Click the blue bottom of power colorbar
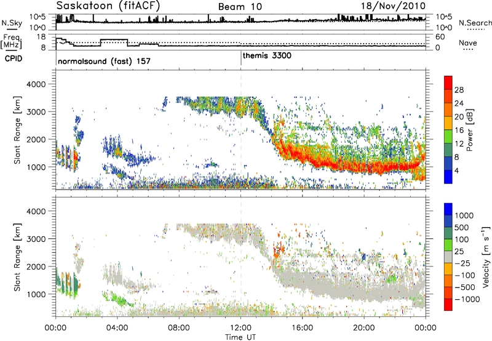Viewport: 492px width, 341px height. [448, 177]
